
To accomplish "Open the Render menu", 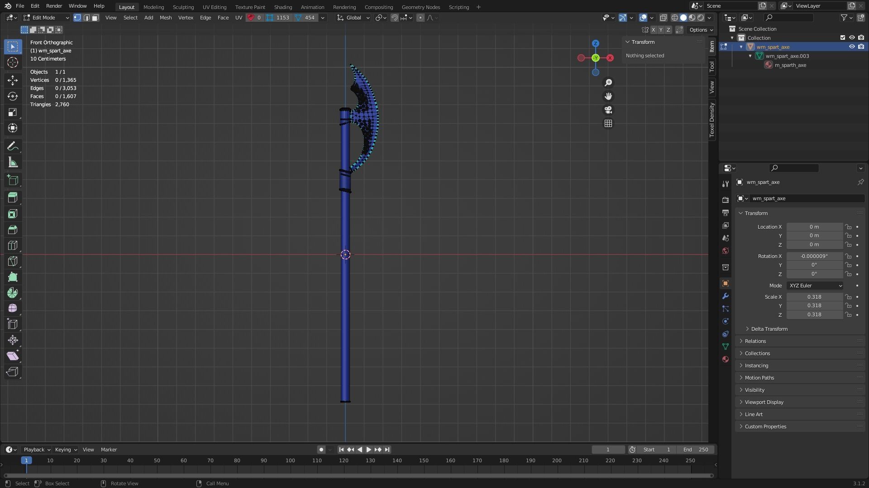I will tap(54, 6).
